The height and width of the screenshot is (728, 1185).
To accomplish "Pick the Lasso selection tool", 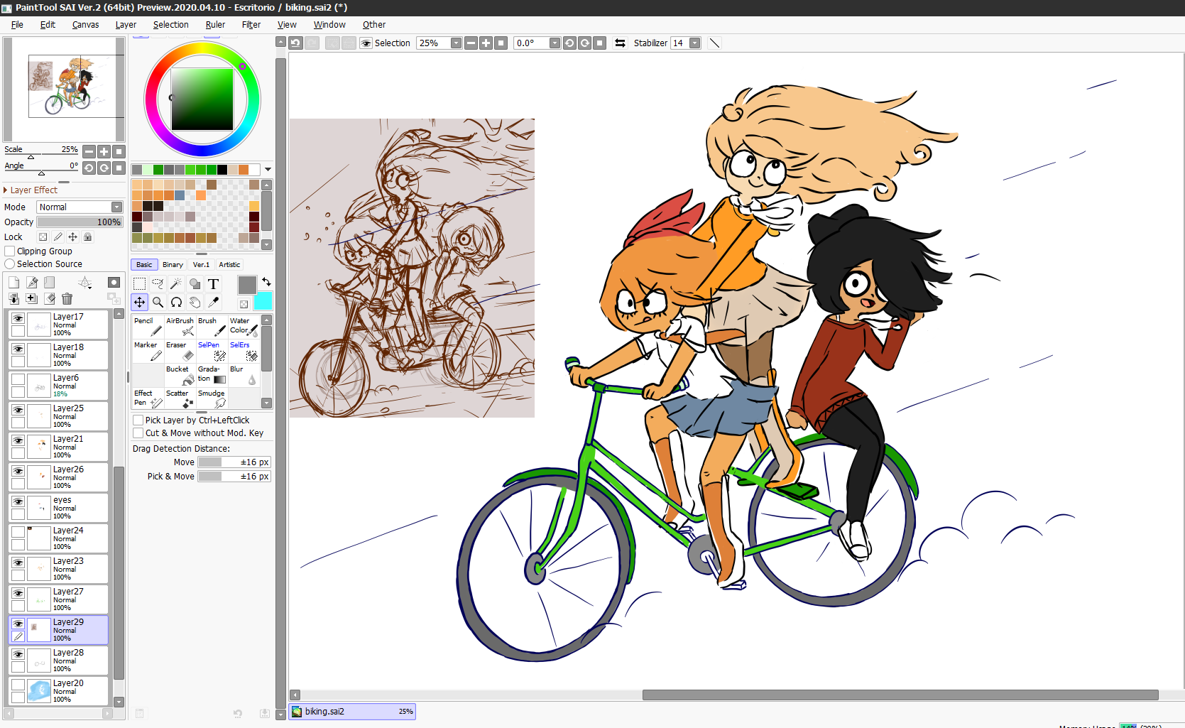I will tap(158, 283).
